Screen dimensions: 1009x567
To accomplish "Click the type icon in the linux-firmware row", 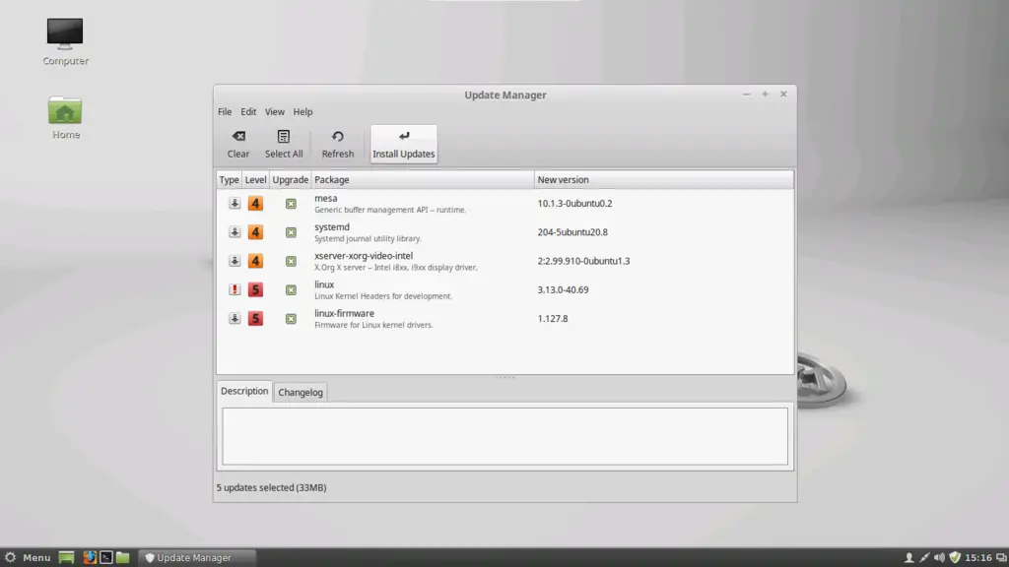I will (x=235, y=319).
